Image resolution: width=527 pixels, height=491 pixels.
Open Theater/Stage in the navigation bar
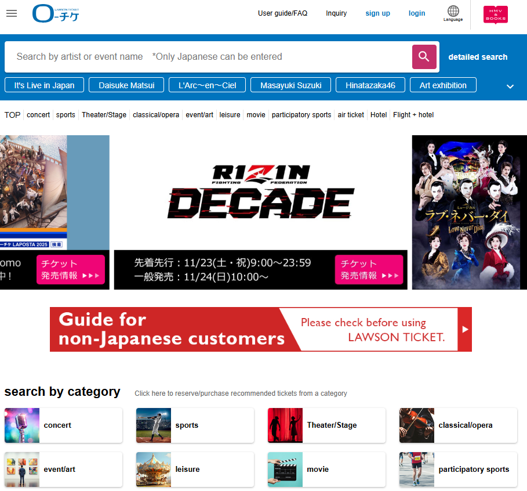(104, 115)
